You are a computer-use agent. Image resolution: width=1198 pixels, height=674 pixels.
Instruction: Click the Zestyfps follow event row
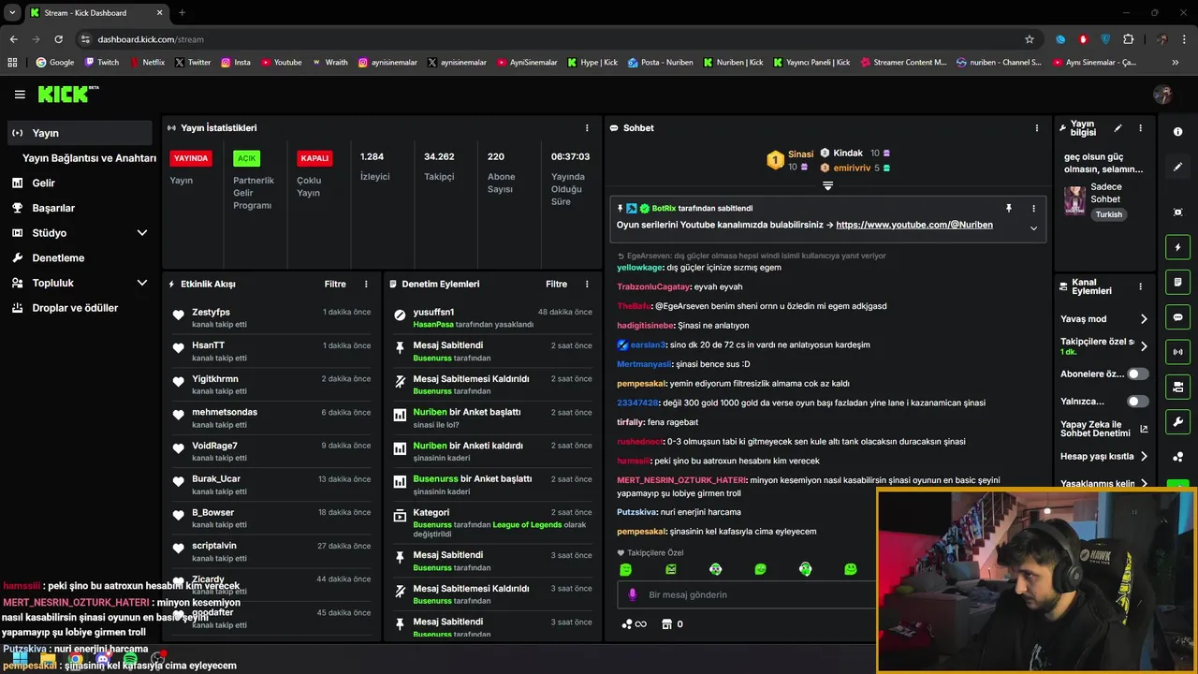271,317
